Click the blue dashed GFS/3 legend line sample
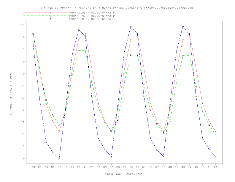 (46, 19)
